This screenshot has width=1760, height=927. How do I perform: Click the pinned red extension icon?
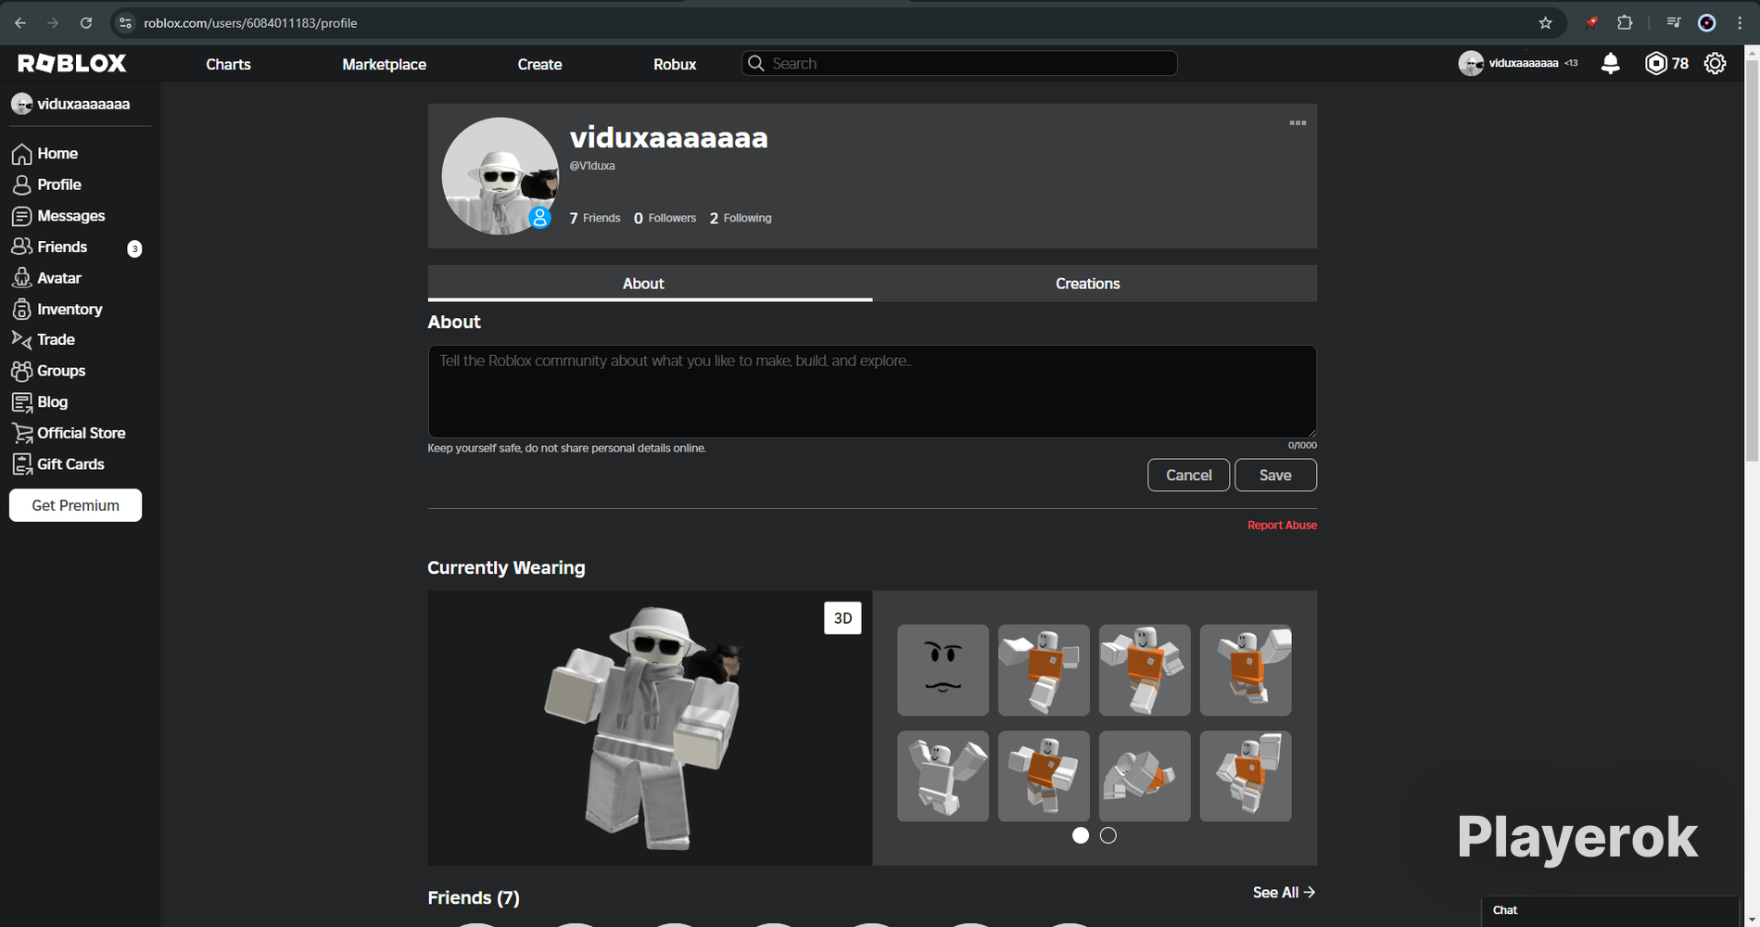click(1591, 23)
